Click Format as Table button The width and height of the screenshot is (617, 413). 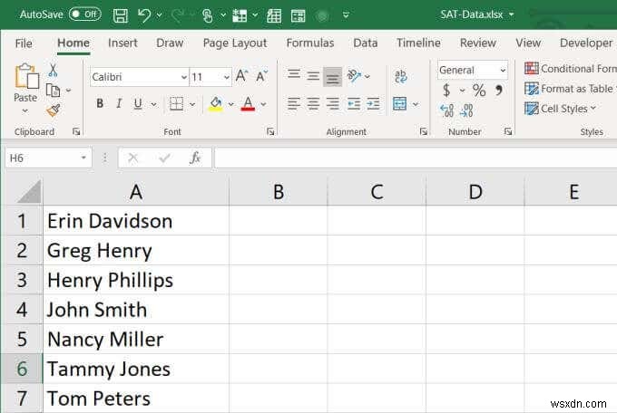point(570,89)
